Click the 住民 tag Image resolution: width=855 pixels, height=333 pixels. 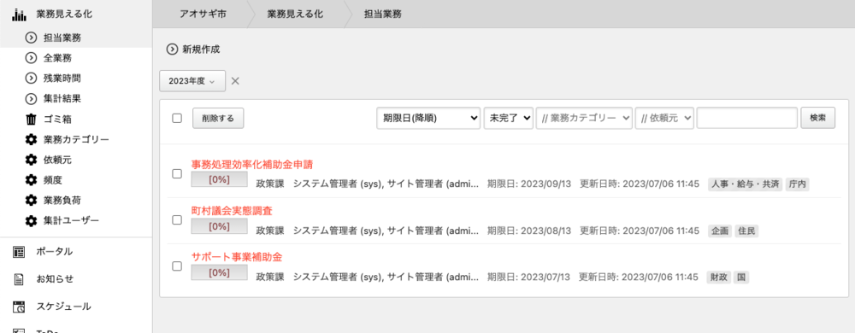click(x=746, y=231)
